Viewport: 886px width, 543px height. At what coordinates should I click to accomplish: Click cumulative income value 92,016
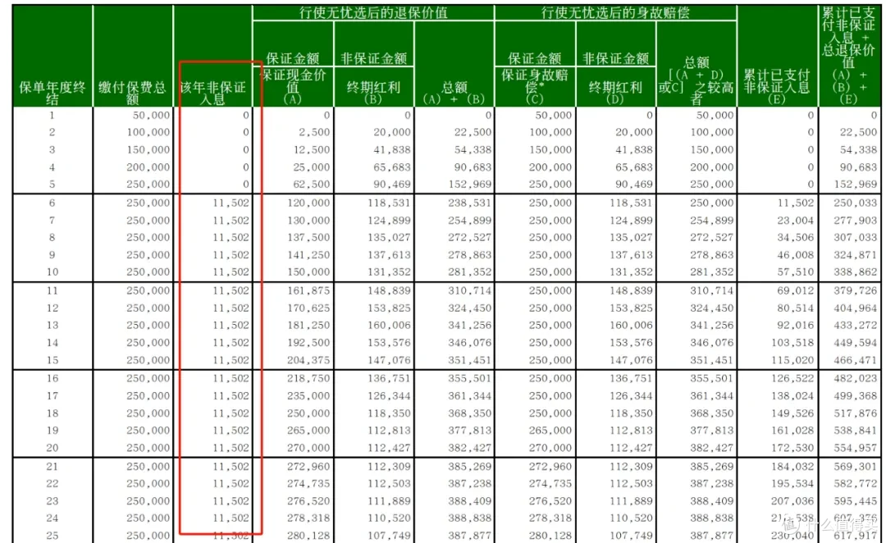click(x=796, y=325)
